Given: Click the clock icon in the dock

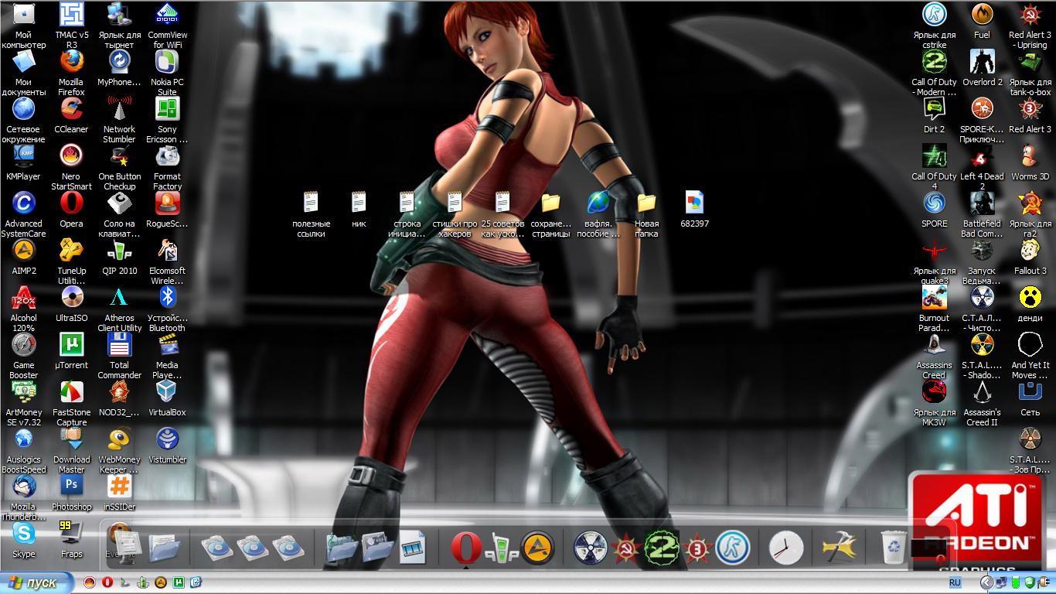Looking at the screenshot, I should (x=785, y=548).
